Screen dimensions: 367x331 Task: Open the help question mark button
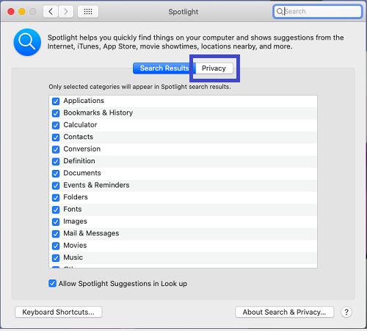(346, 312)
